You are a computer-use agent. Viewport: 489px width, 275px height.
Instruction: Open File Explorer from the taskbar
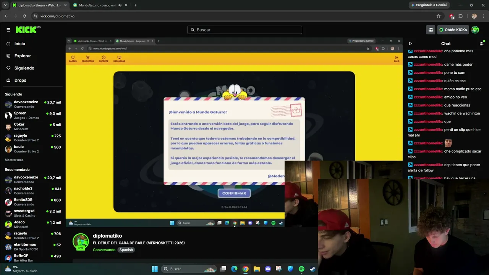click(x=257, y=269)
